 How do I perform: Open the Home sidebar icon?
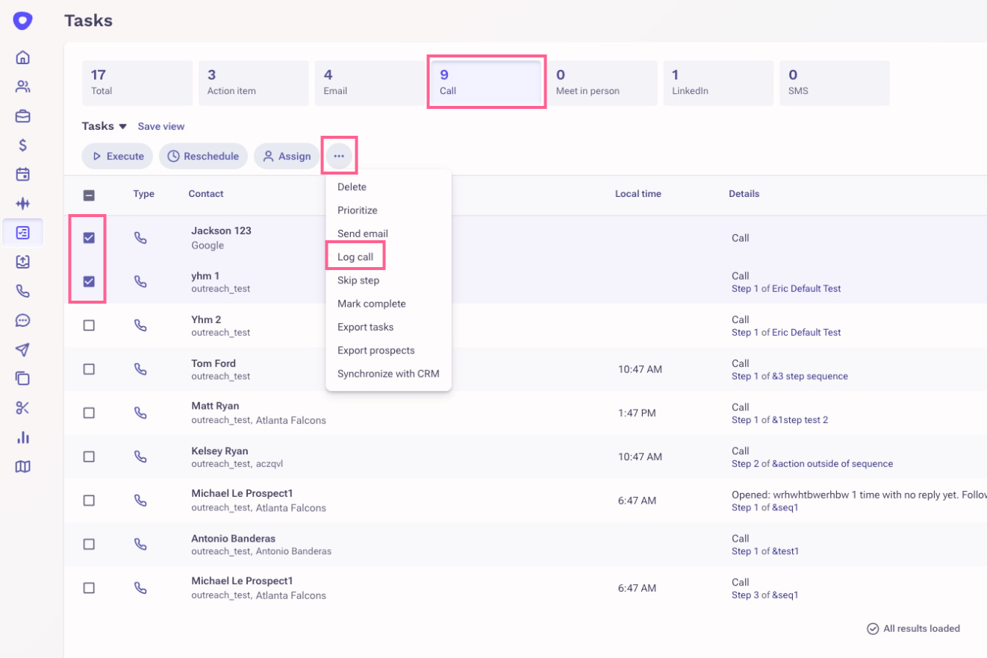pyautogui.click(x=23, y=57)
